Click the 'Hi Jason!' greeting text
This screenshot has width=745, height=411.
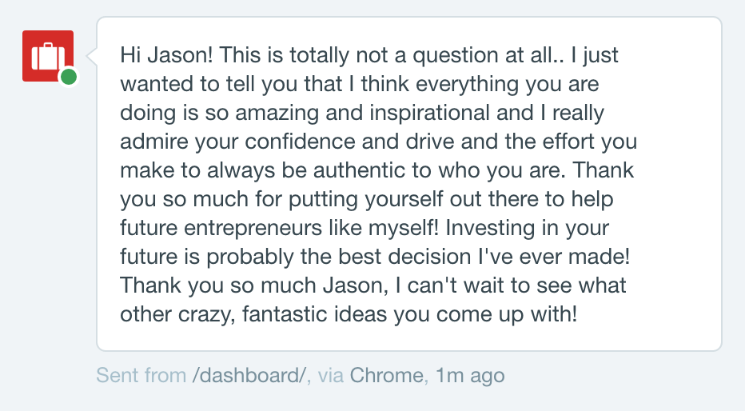[x=166, y=55]
